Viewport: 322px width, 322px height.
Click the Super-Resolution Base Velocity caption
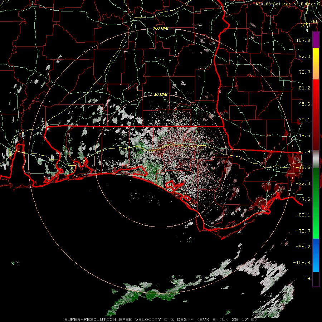[x=161, y=319]
